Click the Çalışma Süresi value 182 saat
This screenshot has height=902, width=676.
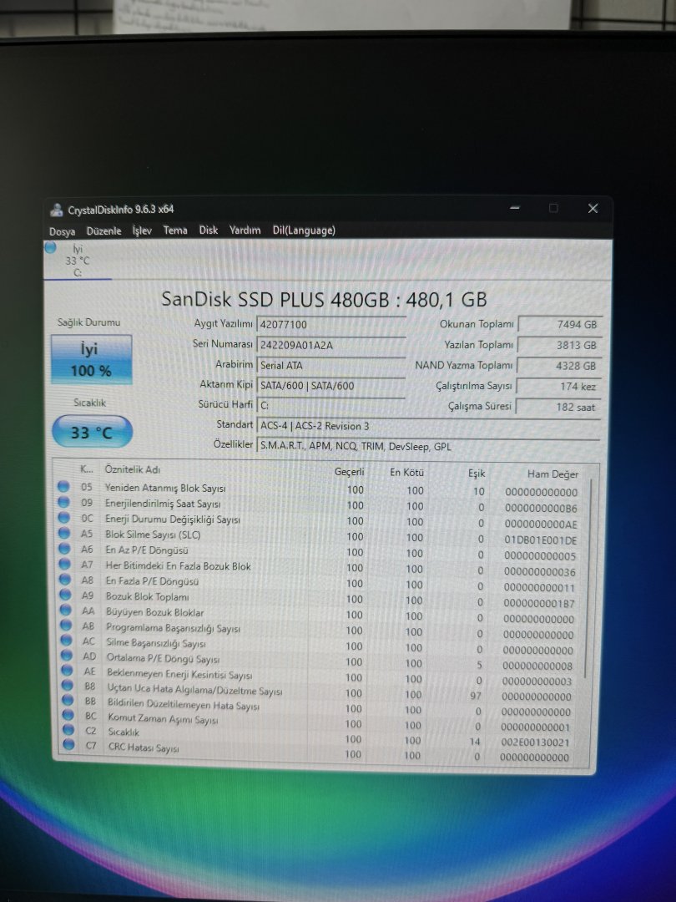[x=558, y=408]
